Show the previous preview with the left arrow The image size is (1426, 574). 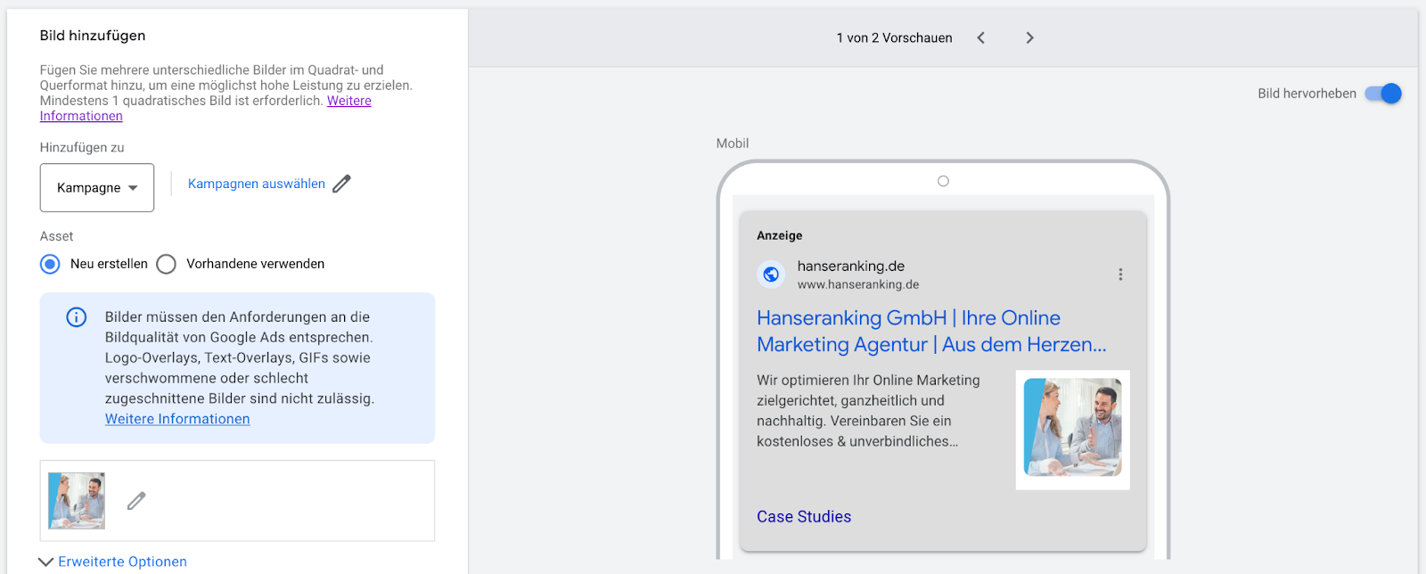[x=980, y=37]
